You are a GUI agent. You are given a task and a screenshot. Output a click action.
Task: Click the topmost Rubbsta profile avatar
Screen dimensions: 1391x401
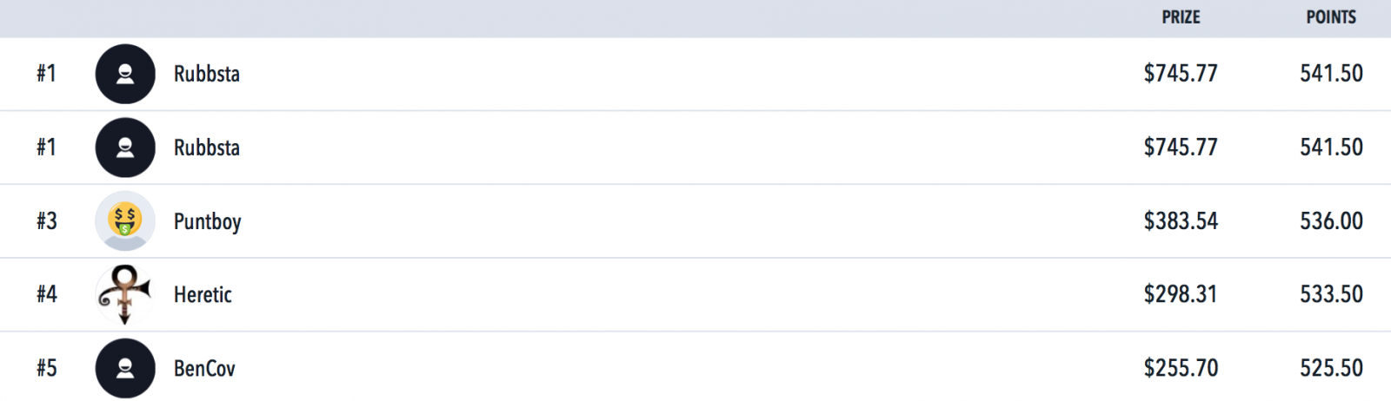pyautogui.click(x=125, y=74)
